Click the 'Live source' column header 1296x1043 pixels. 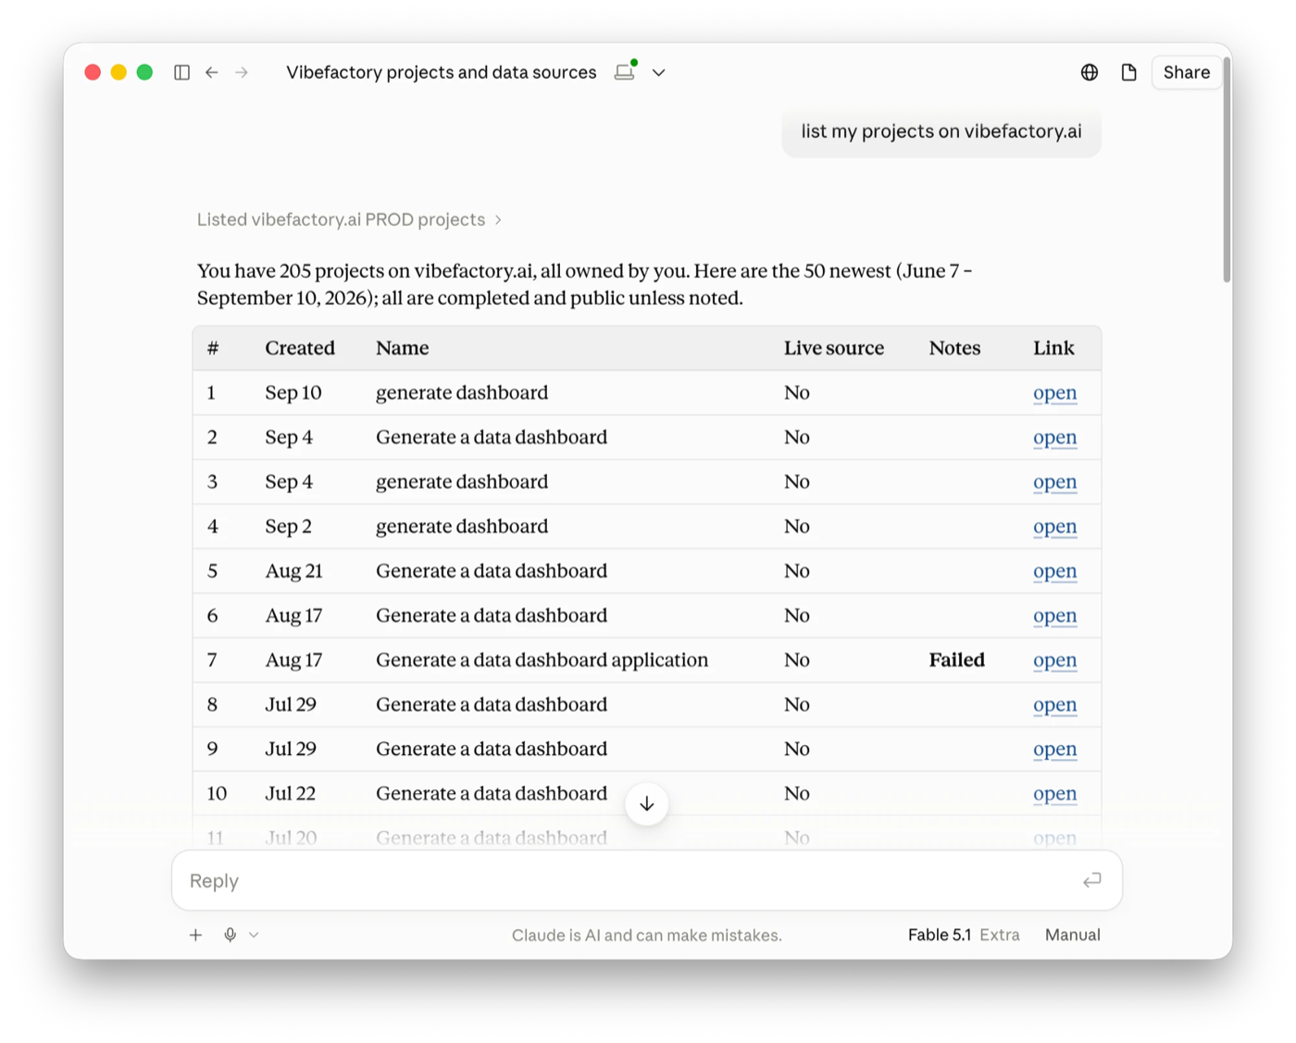tap(833, 348)
